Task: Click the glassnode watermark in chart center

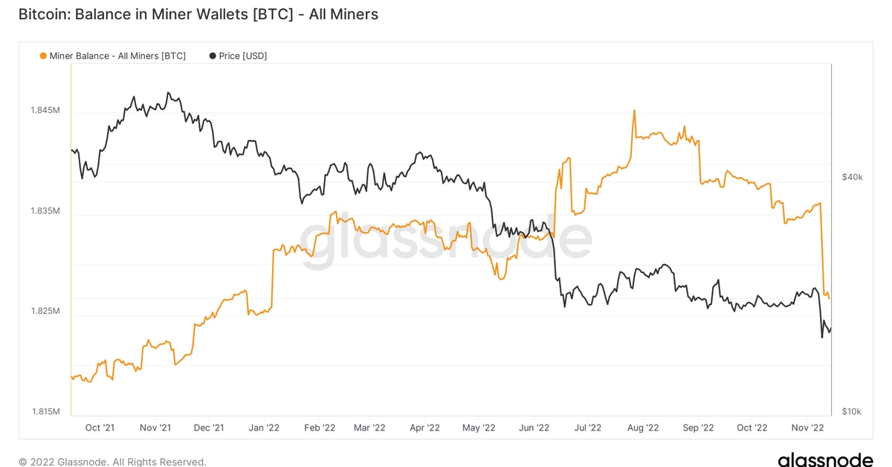Action: pos(446,242)
